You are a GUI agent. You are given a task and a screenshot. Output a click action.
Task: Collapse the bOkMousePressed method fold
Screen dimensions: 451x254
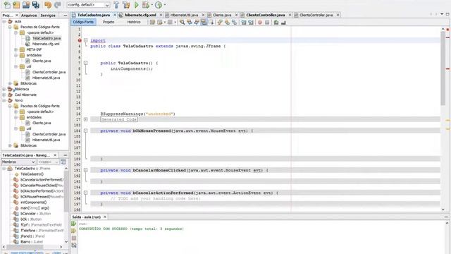86,131
